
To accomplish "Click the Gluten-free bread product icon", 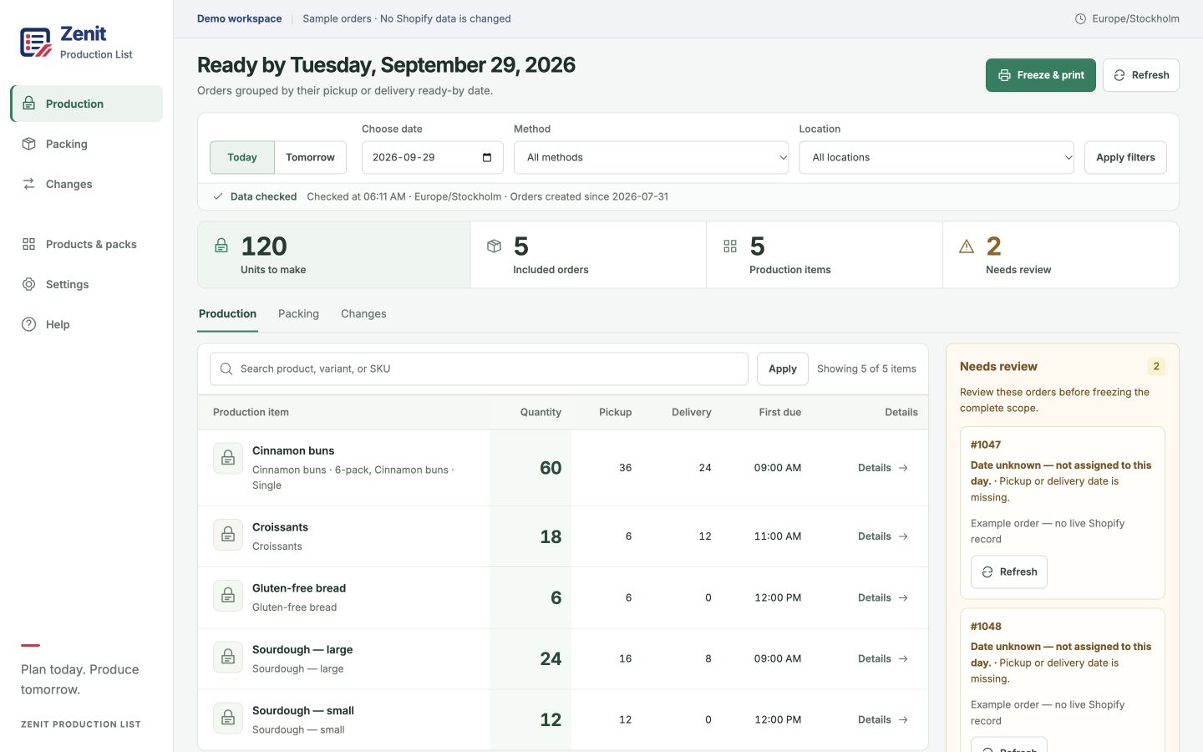I will pos(228,596).
